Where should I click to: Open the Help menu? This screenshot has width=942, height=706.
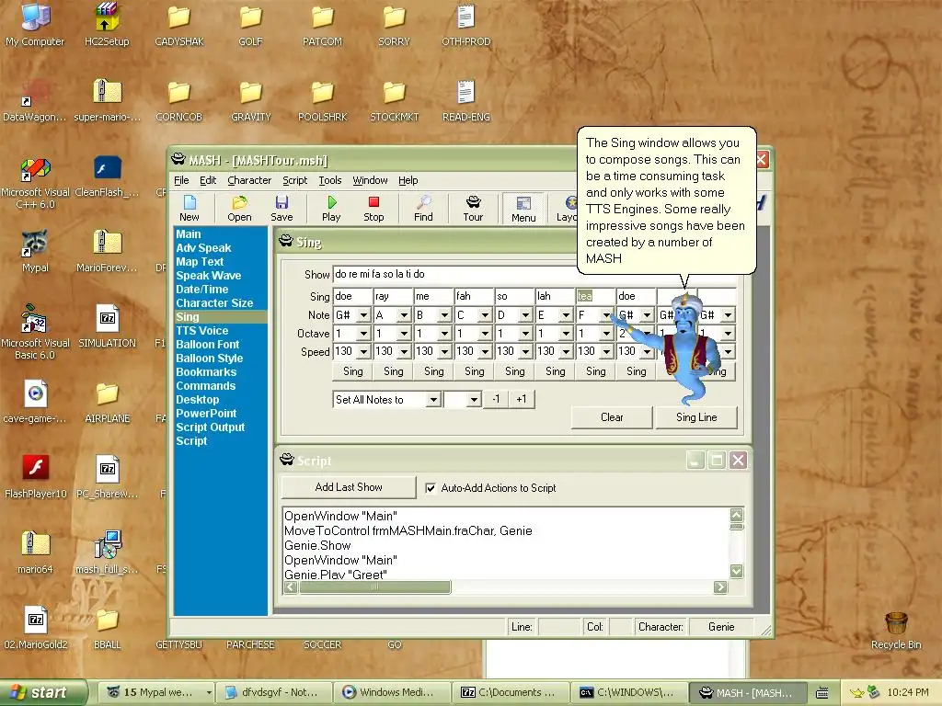click(x=408, y=180)
